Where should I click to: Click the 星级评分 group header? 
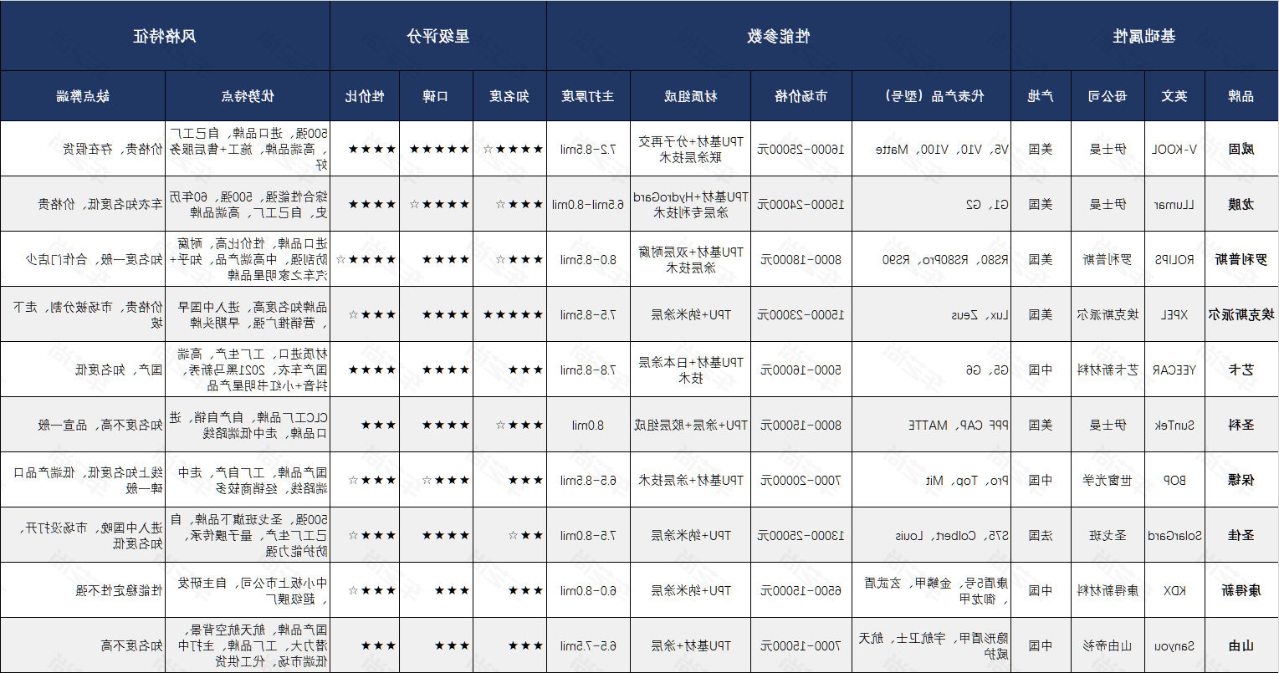[x=438, y=36]
